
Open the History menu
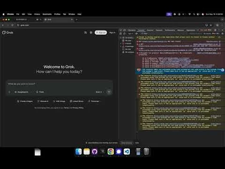[37, 14]
